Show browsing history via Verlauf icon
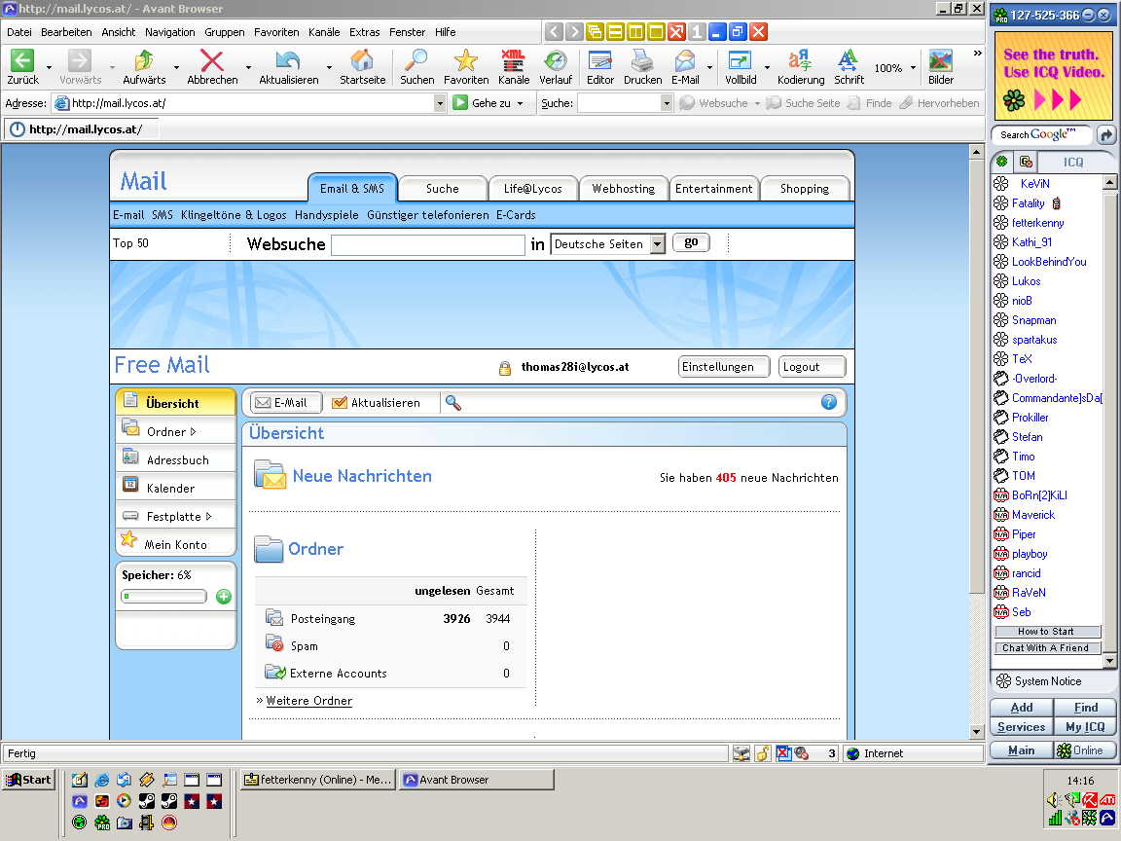 pos(556,60)
